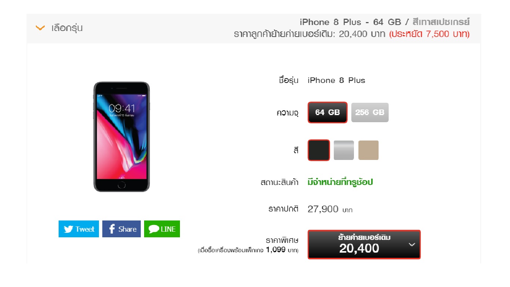
Task: Click the iPhone 8 Plus product image
Action: [x=121, y=137]
